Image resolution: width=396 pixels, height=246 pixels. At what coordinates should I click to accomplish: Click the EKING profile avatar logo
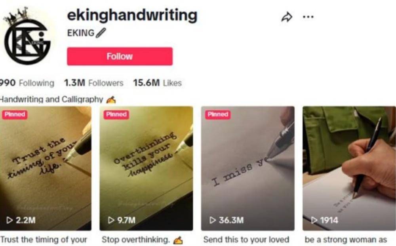27,36
